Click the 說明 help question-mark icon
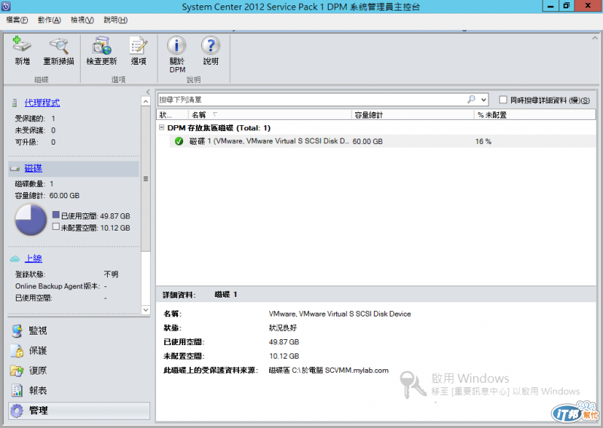Viewport: 603px width, 428px height. point(210,45)
